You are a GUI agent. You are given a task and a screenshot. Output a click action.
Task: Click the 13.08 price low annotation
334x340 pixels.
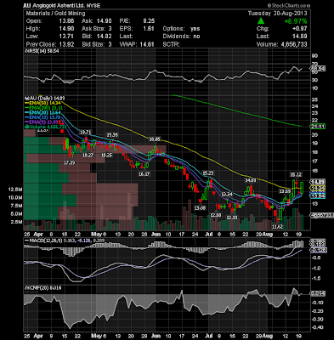tap(200, 208)
